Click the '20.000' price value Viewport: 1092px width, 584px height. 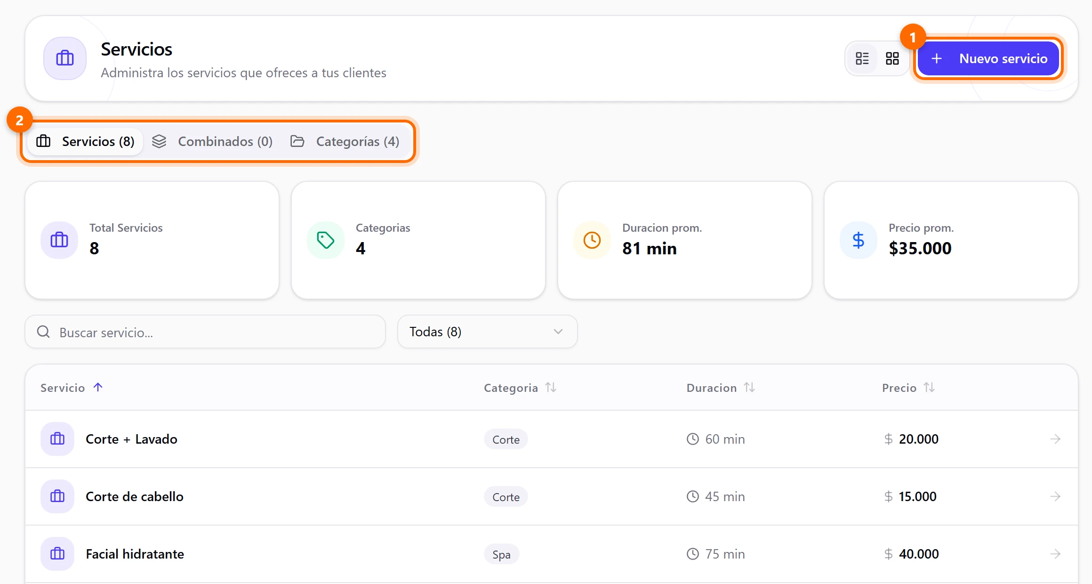pyautogui.click(x=919, y=439)
